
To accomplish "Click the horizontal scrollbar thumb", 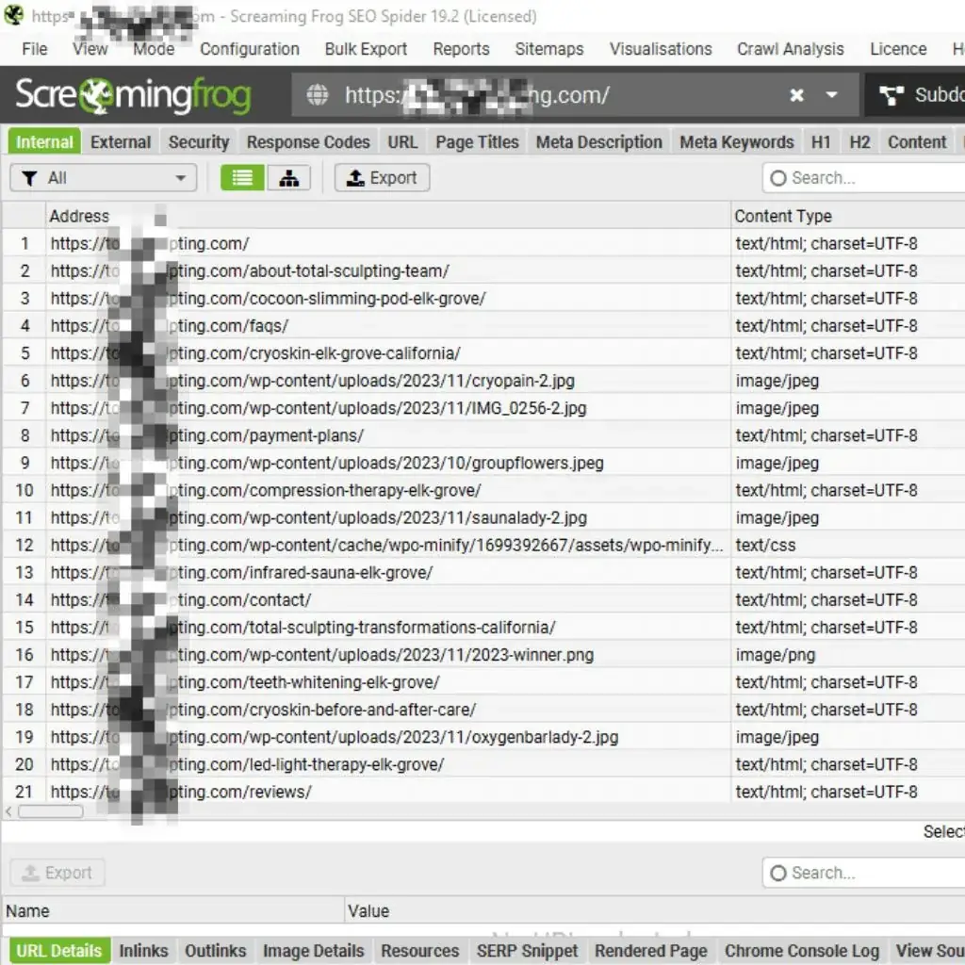I will 51,811.
